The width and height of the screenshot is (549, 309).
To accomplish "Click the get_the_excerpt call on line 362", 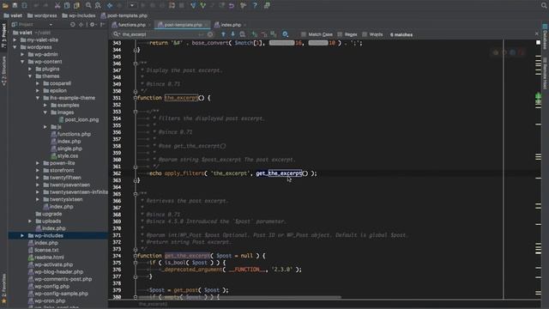I will [279, 173].
